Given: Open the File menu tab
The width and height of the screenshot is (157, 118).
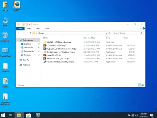Looking at the screenshot, I should coord(20,29).
